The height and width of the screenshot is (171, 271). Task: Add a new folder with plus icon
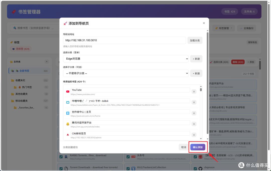coord(47,62)
